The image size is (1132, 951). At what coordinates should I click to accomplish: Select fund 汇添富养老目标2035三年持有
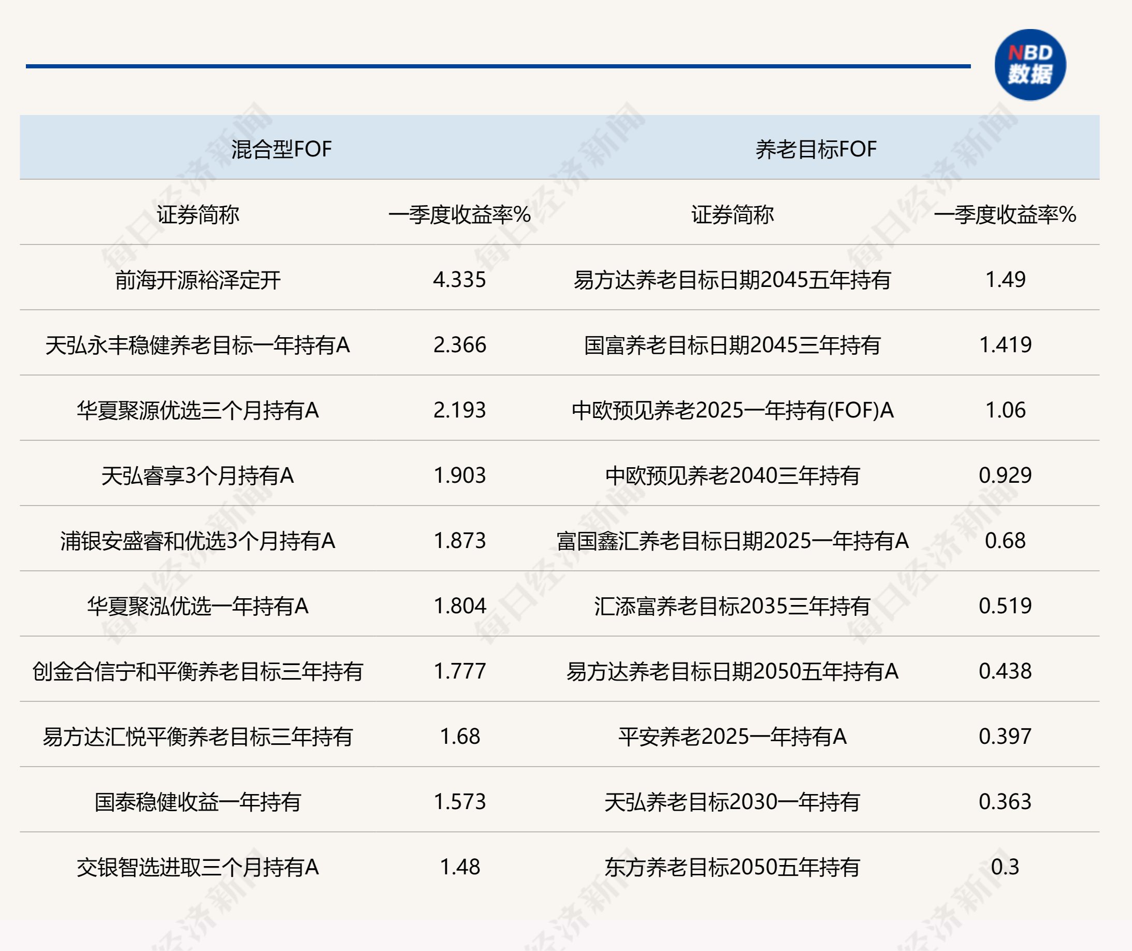pos(733,606)
